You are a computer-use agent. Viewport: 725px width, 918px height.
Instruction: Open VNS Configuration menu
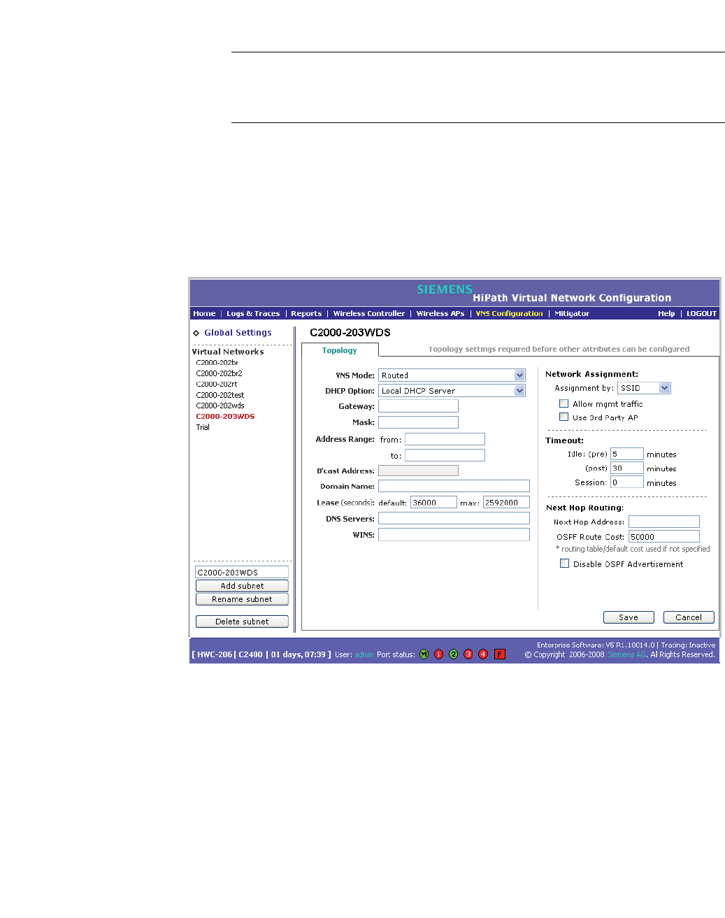click(x=509, y=314)
